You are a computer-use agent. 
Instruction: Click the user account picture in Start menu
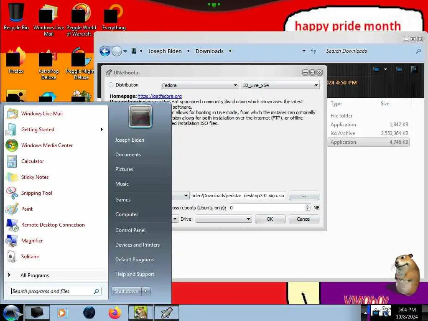[140, 116]
